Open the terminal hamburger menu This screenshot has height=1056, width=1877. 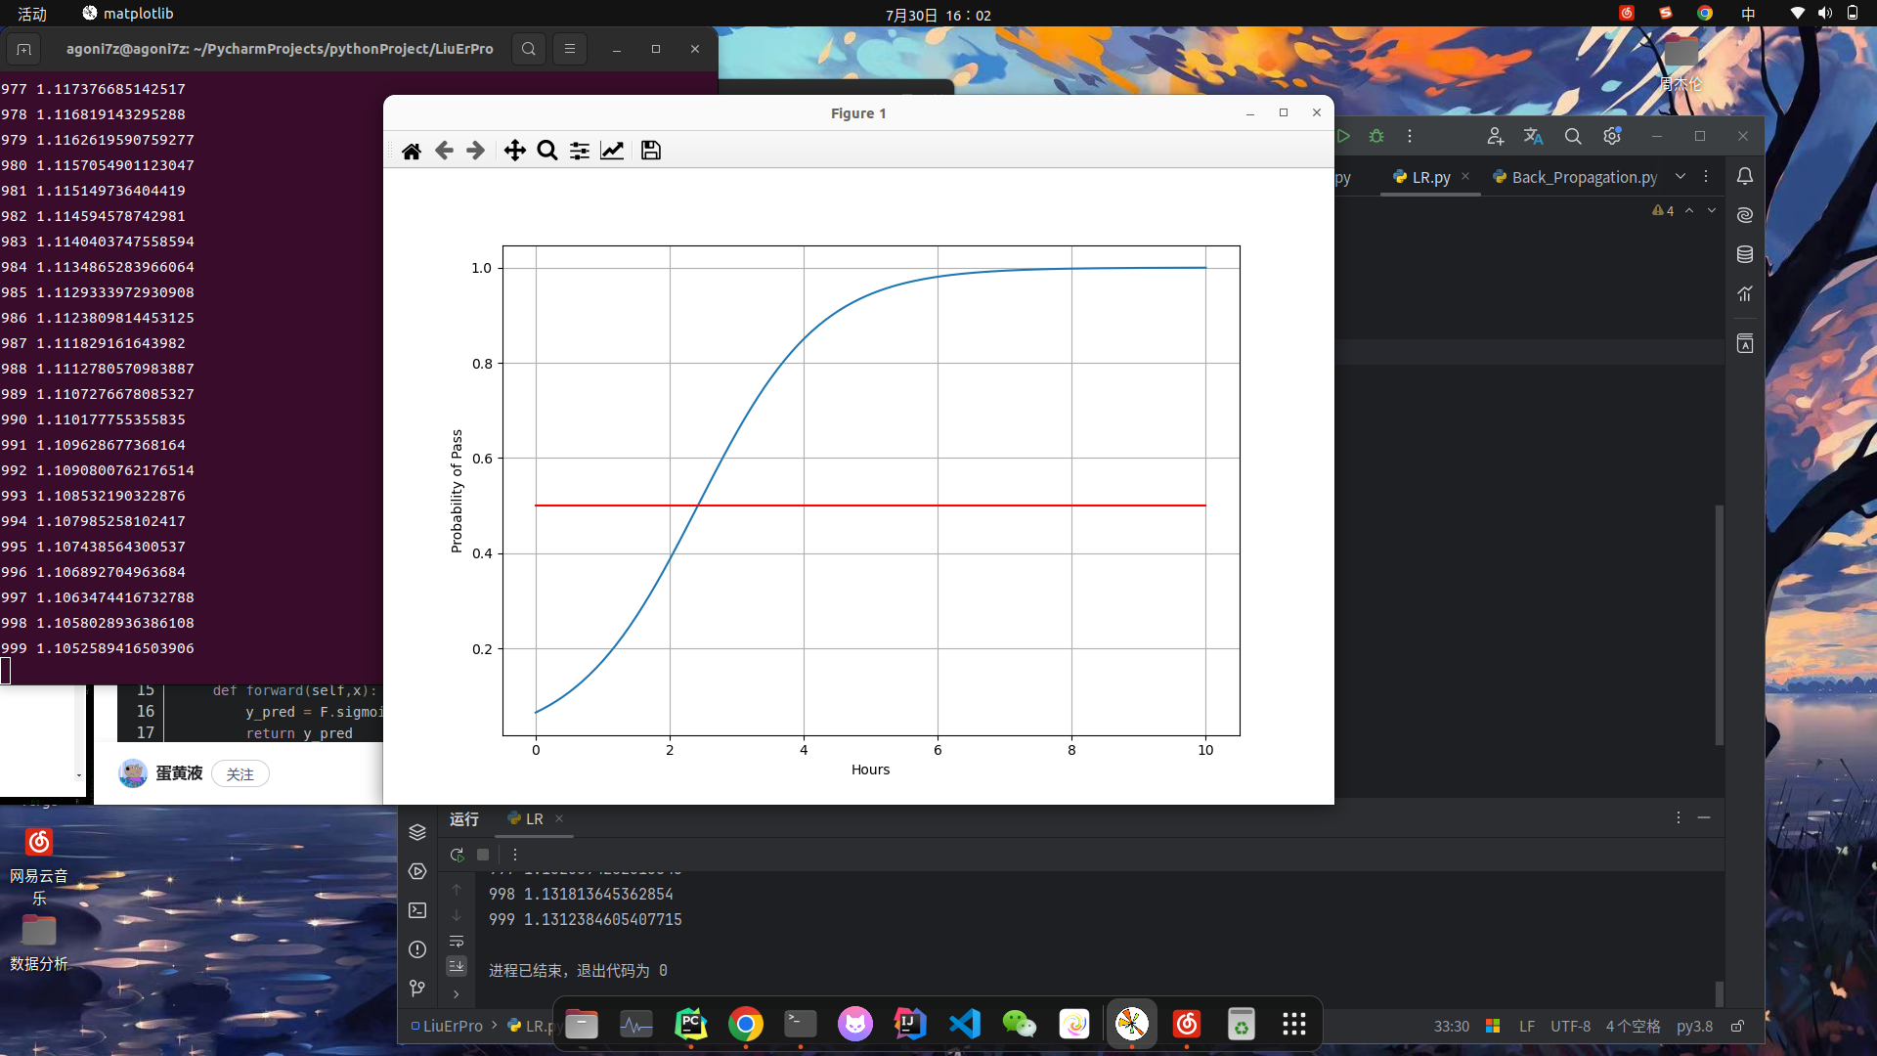(570, 49)
